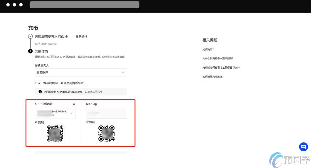Click the copy icon under XRP 充币地址
Image resolution: width=311 pixels, height=168 pixels.
(x=36, y=122)
